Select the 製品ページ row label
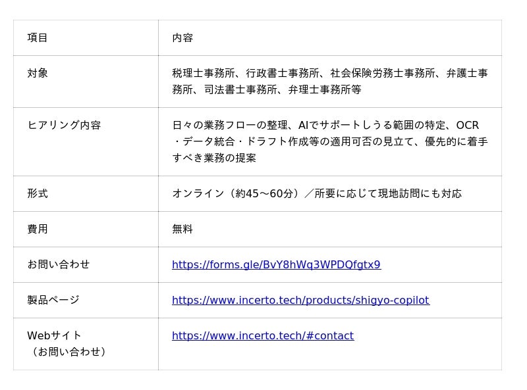The width and height of the screenshot is (527, 390). 53,301
